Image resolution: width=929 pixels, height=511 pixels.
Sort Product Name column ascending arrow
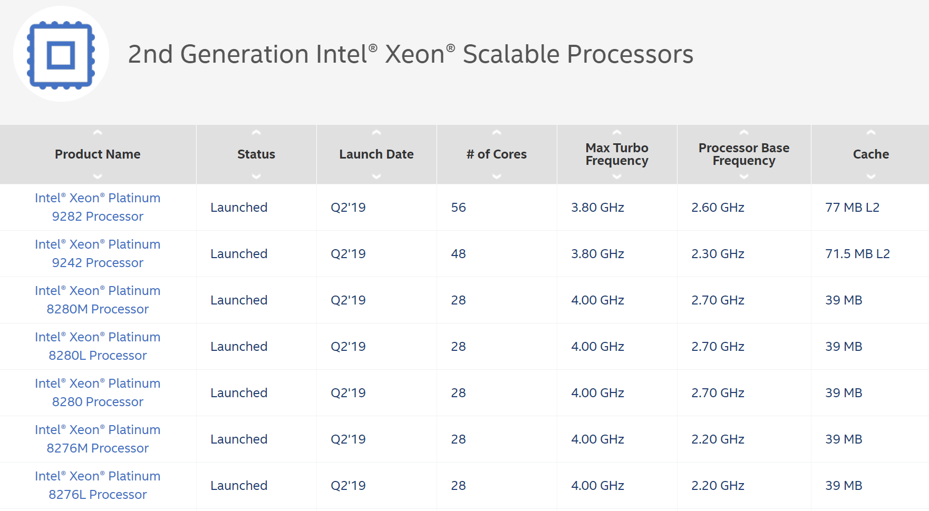point(98,133)
